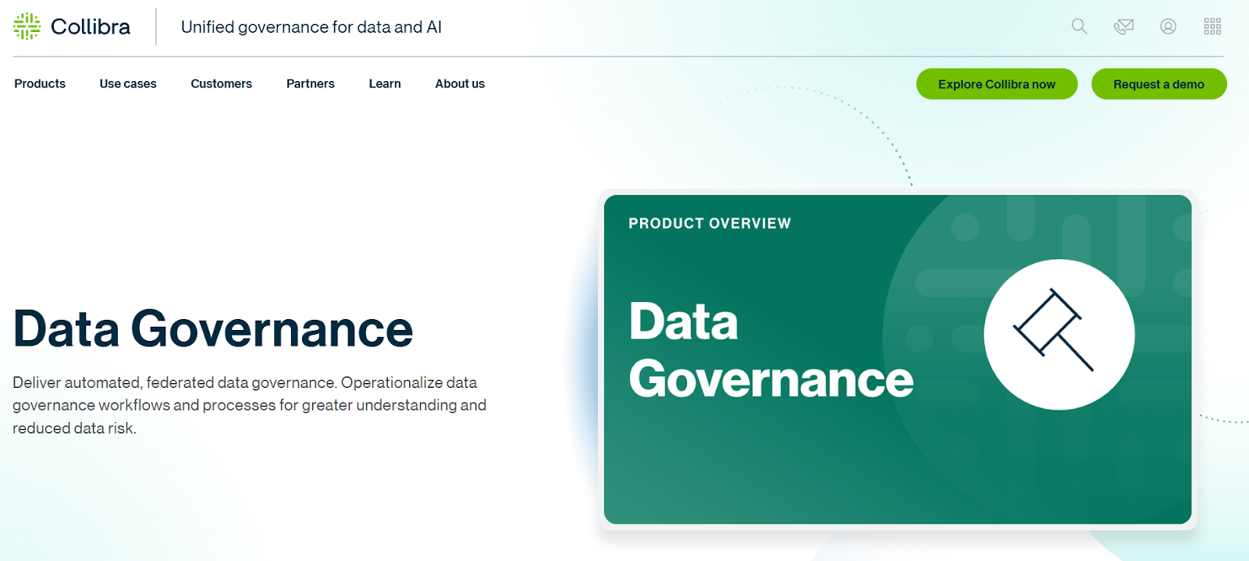
Task: Click the 'Deliver automated, federated data governance' paragraph
Action: point(250,405)
